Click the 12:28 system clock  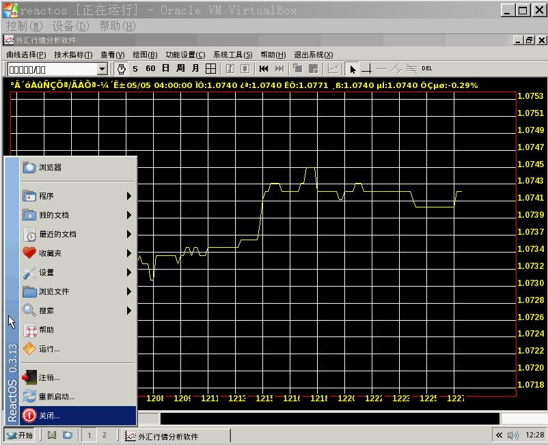point(535,435)
